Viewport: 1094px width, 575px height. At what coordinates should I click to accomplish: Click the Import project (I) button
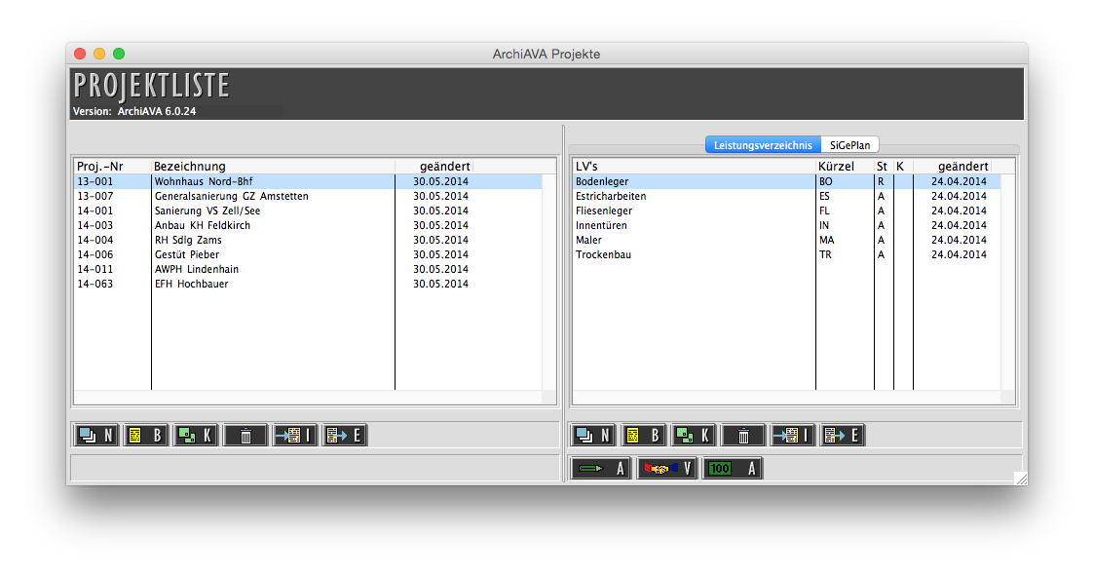[296, 436]
